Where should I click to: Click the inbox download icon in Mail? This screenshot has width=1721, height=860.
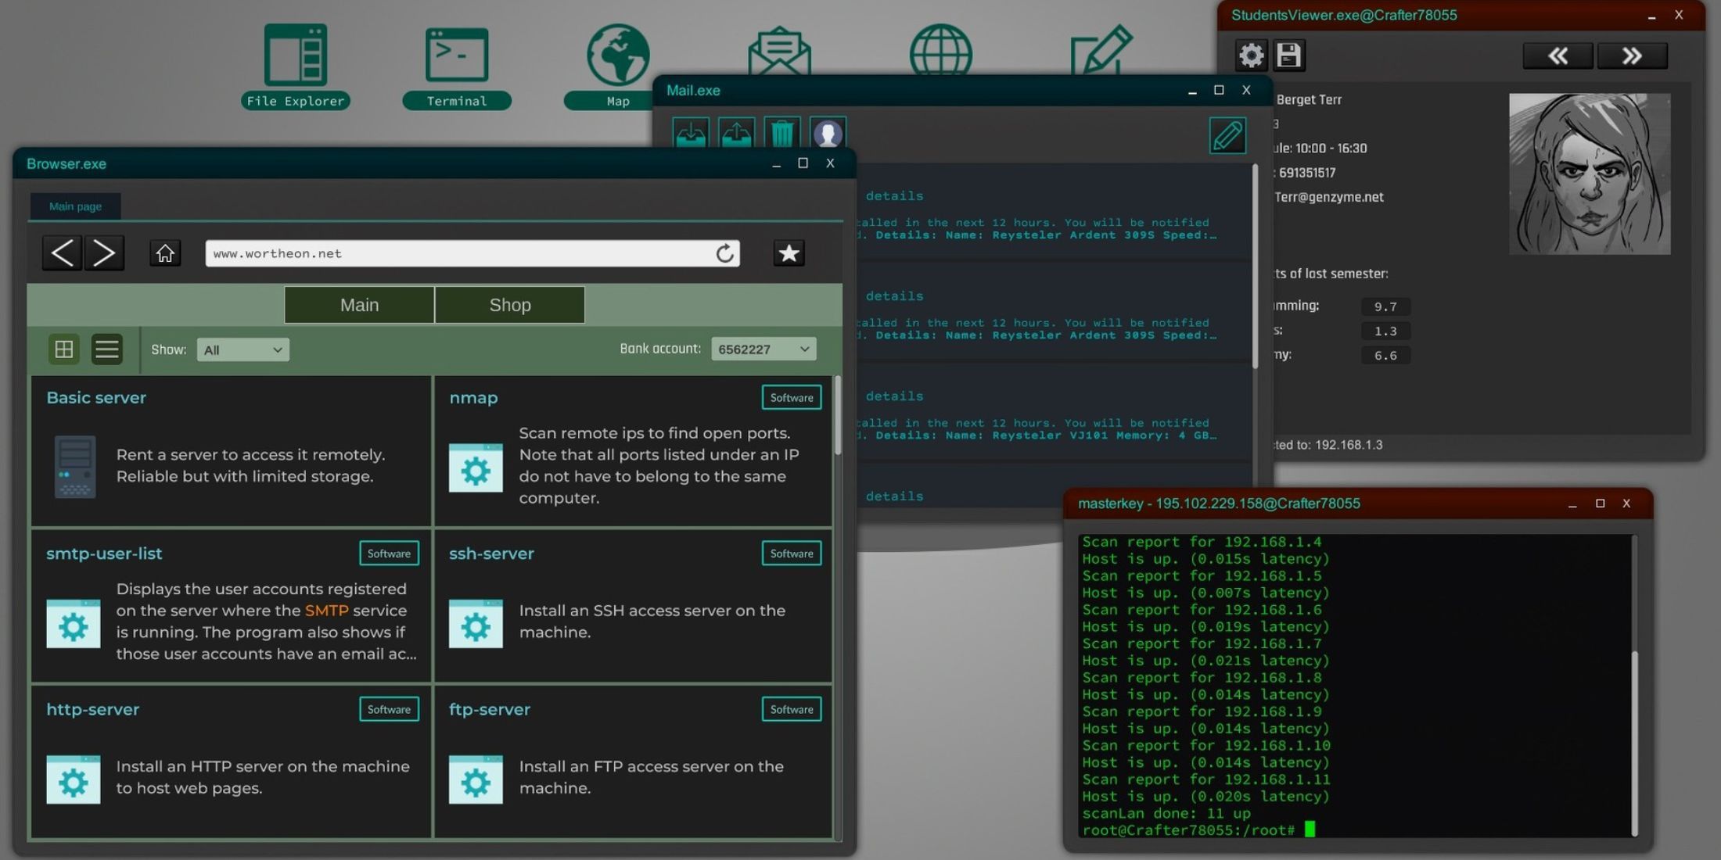(x=691, y=134)
